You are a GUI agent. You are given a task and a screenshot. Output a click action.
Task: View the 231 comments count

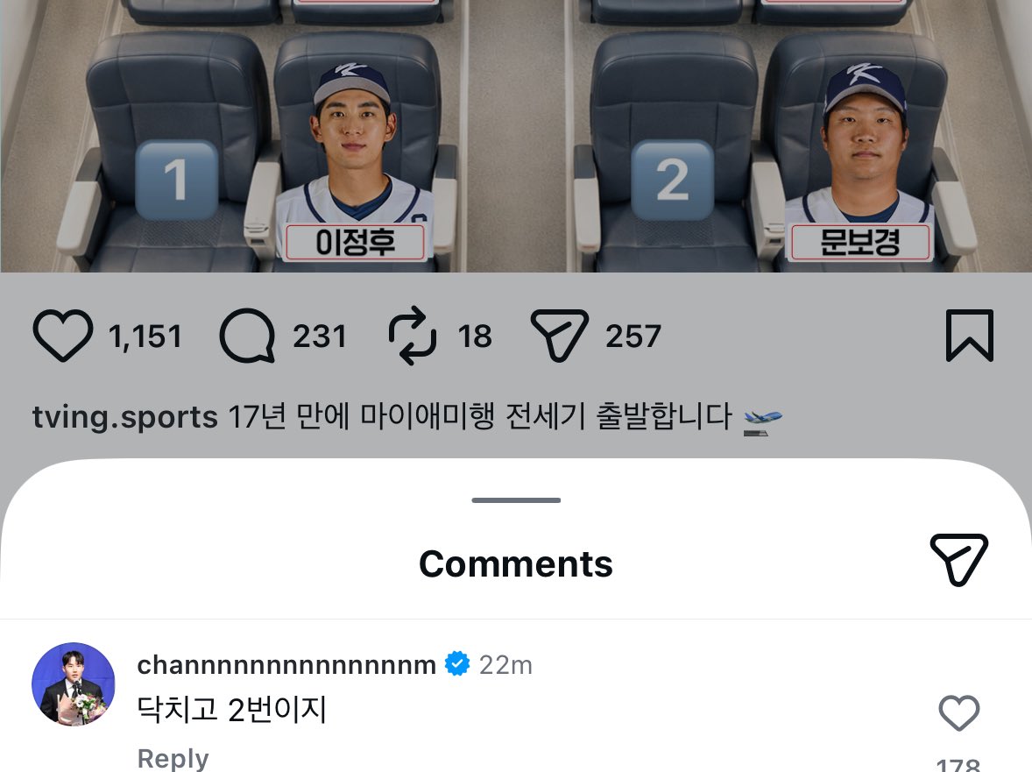click(x=319, y=336)
